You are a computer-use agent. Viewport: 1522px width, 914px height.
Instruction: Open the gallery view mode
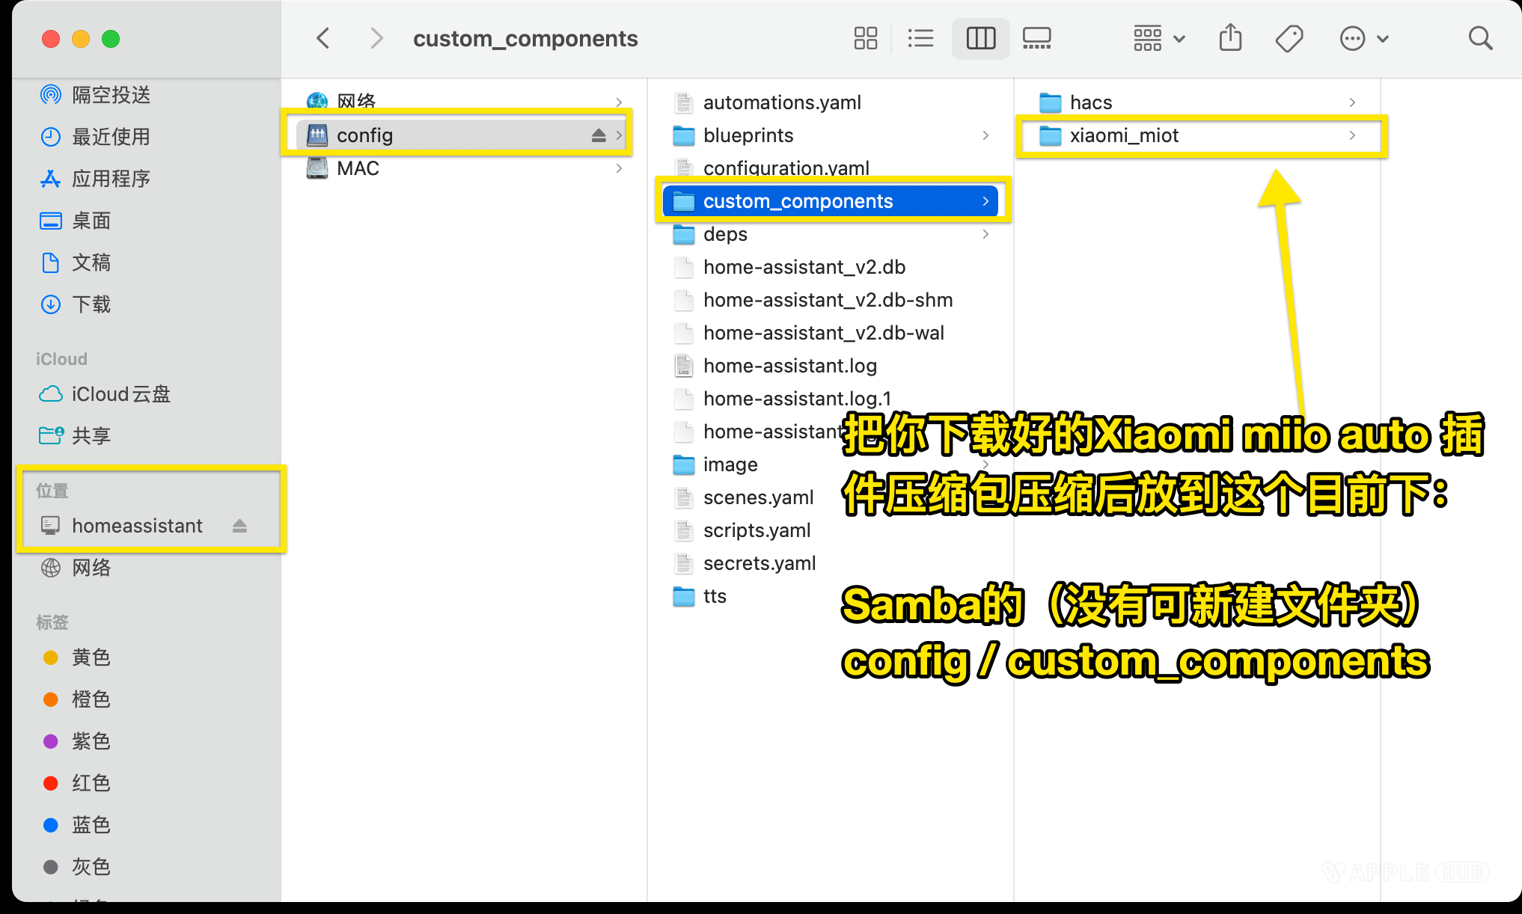tap(1036, 38)
